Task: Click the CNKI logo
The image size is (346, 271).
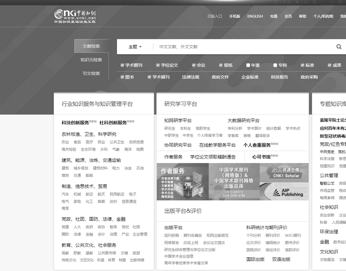Action: (75, 16)
